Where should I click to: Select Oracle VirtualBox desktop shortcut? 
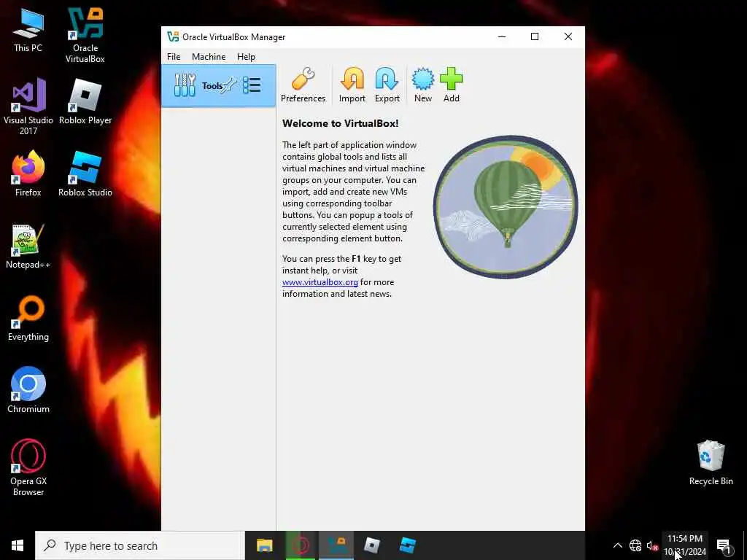(x=85, y=36)
